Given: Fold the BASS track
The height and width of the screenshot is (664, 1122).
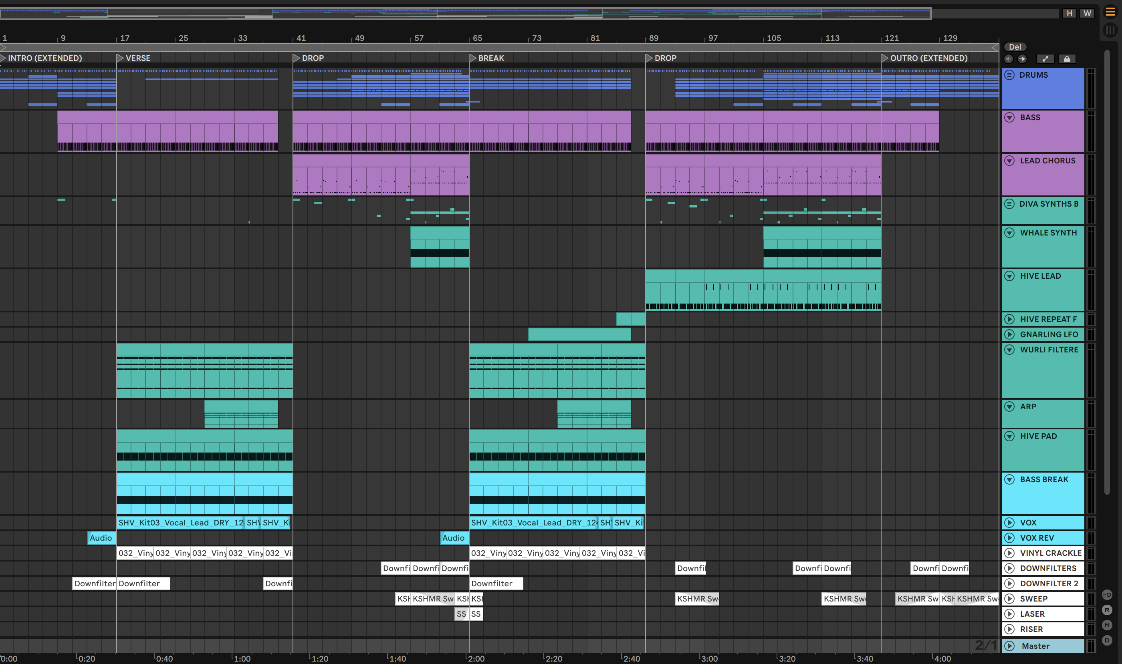Looking at the screenshot, I should tap(1009, 118).
